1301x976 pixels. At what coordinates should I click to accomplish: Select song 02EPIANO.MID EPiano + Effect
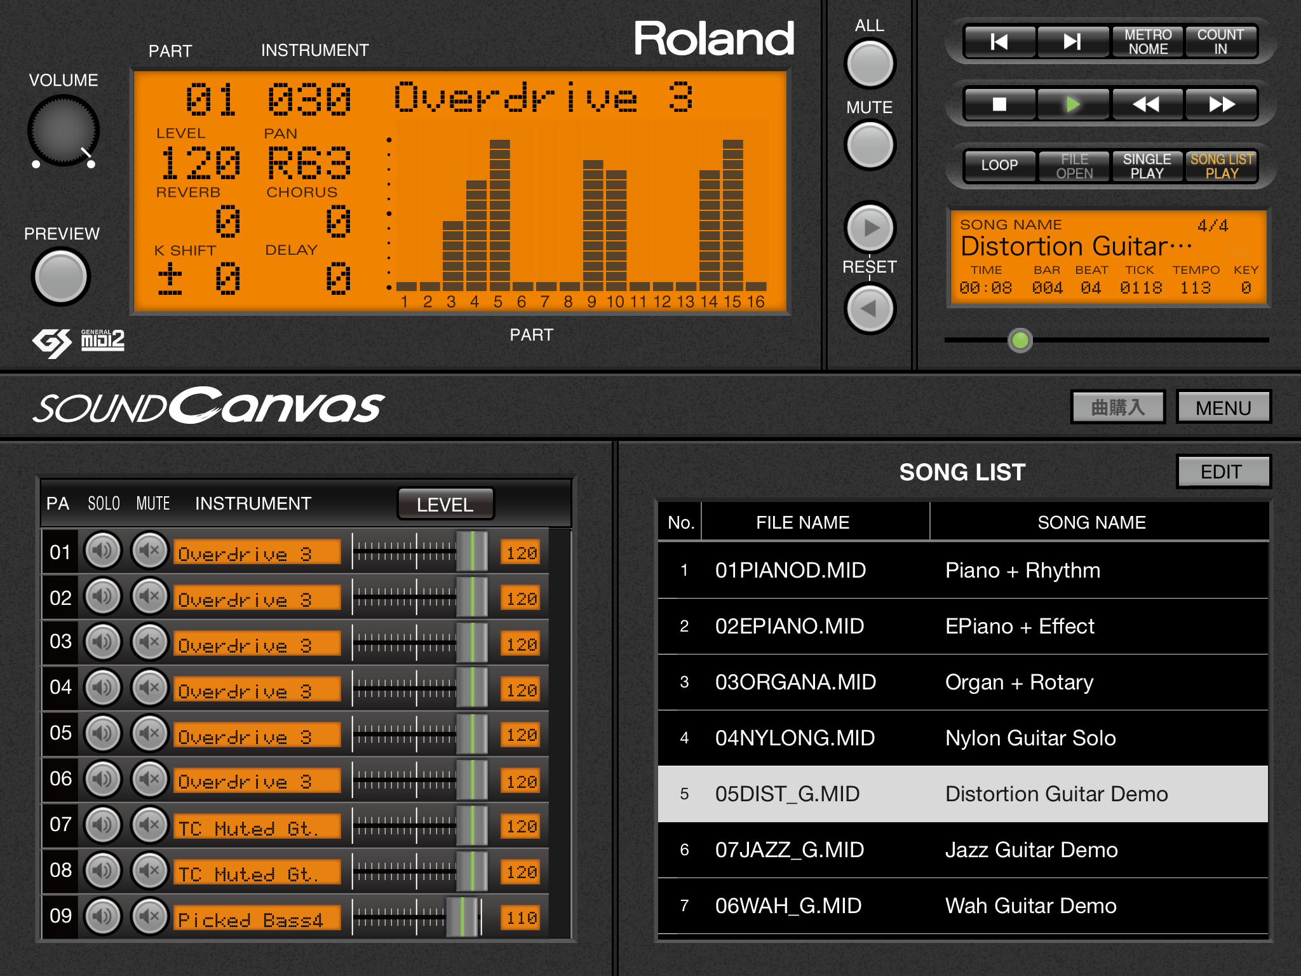coord(963,626)
